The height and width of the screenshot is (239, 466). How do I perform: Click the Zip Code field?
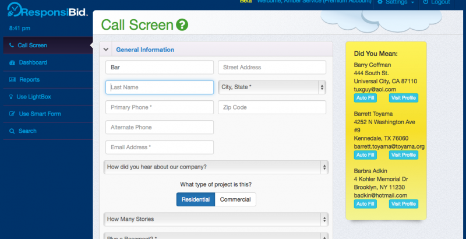[x=272, y=107]
